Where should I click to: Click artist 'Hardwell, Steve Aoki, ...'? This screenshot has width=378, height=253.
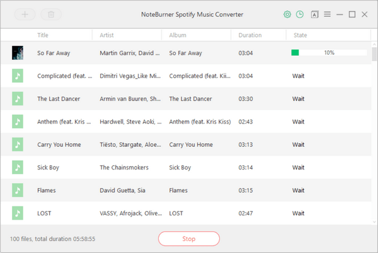click(130, 122)
